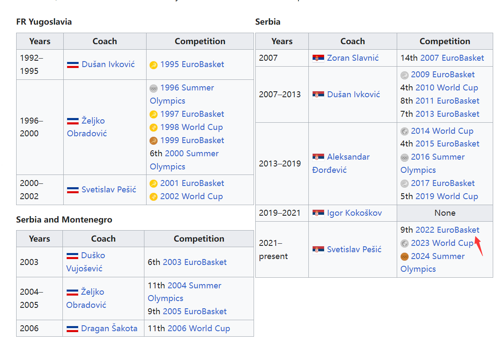
Task: Click the 2005 EuroBasket link
Action: (x=195, y=311)
